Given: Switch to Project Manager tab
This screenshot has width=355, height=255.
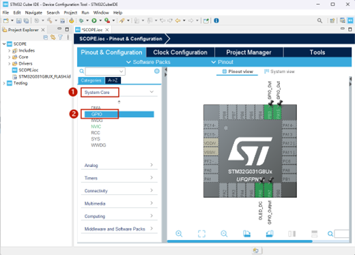Looking at the screenshot, I should pyautogui.click(x=248, y=52).
